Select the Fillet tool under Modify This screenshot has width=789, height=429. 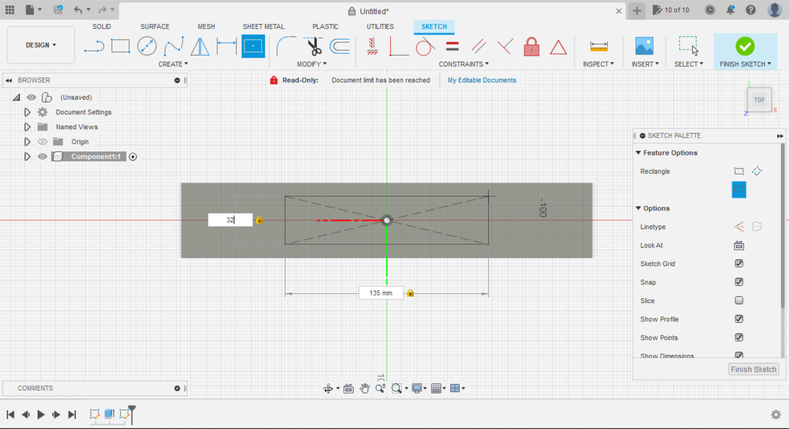286,46
